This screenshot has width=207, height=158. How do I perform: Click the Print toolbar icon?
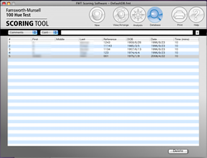(179, 15)
